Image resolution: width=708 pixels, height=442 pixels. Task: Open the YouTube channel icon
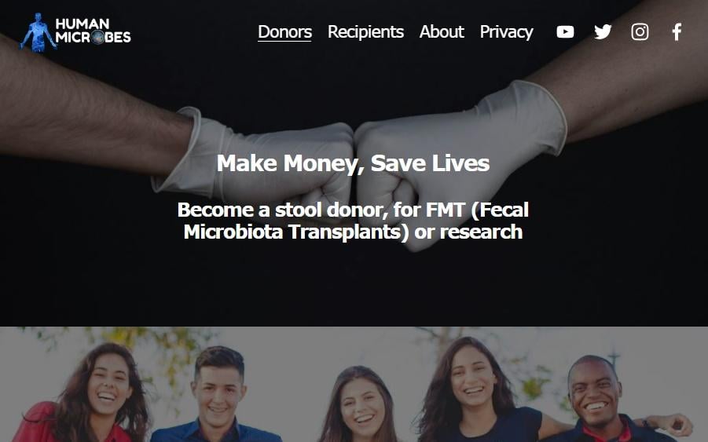click(565, 32)
